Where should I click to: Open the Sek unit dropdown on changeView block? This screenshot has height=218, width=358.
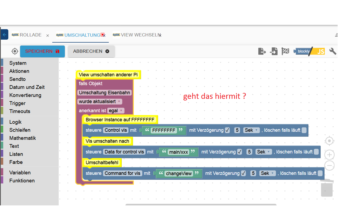pyautogui.click(x=267, y=173)
